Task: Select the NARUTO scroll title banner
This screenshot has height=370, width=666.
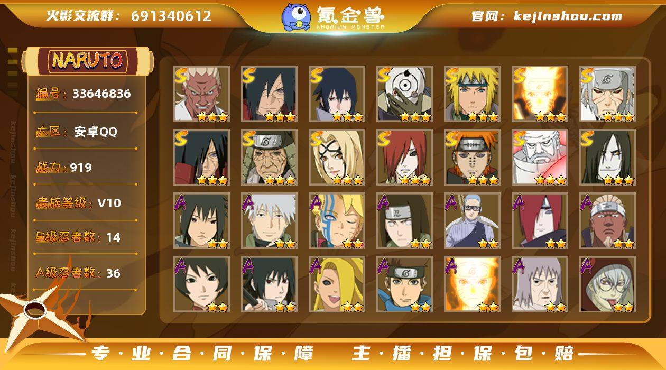Action: [87, 61]
